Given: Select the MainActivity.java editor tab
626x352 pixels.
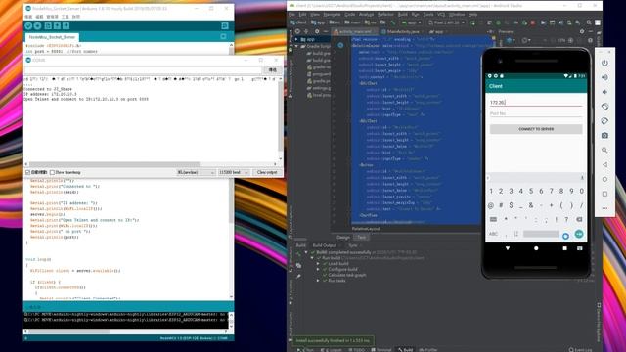Looking at the screenshot, I should (x=402, y=31).
